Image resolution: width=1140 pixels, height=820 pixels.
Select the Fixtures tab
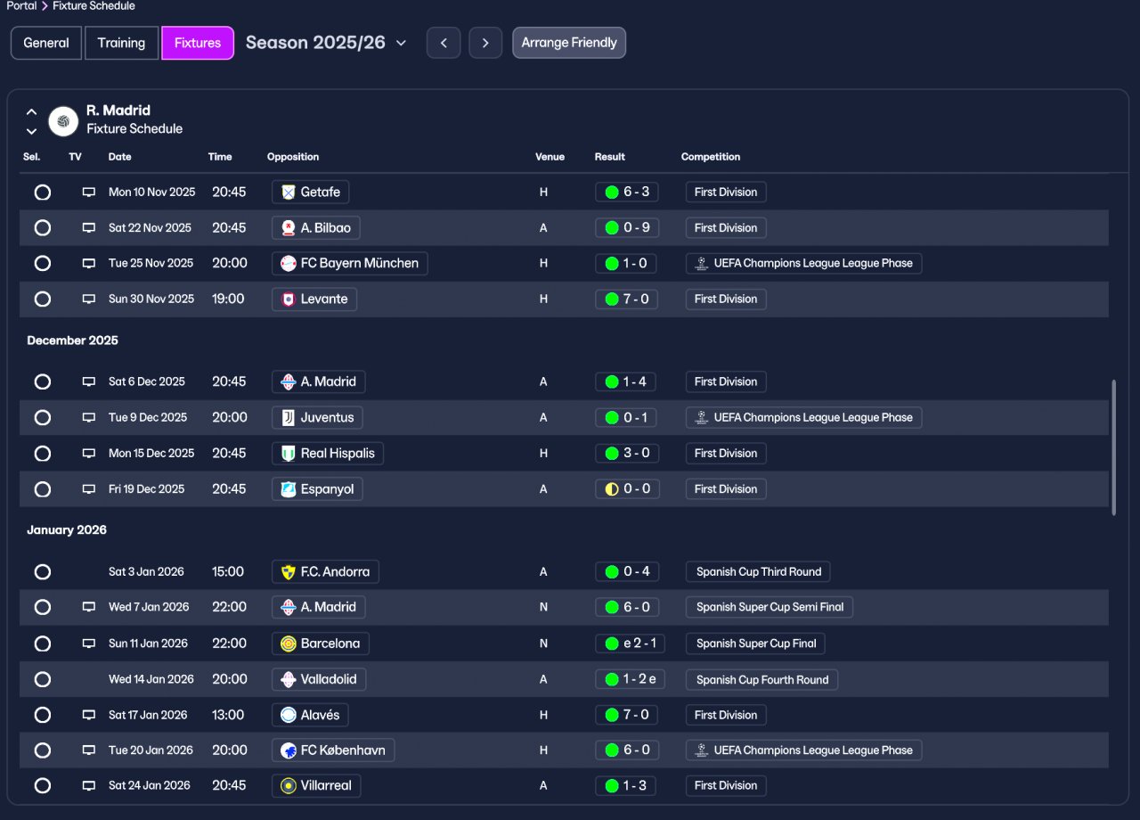[x=198, y=43]
